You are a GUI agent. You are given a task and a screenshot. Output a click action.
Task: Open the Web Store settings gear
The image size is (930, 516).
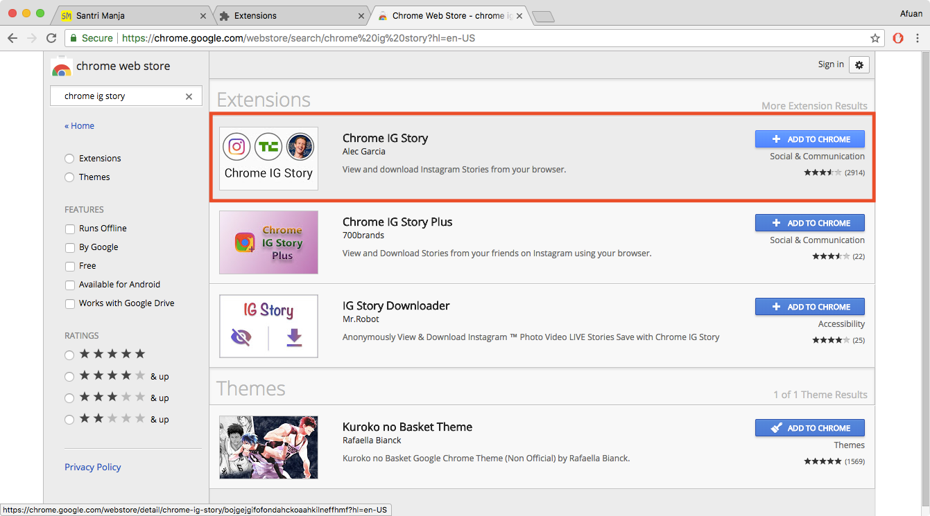859,64
